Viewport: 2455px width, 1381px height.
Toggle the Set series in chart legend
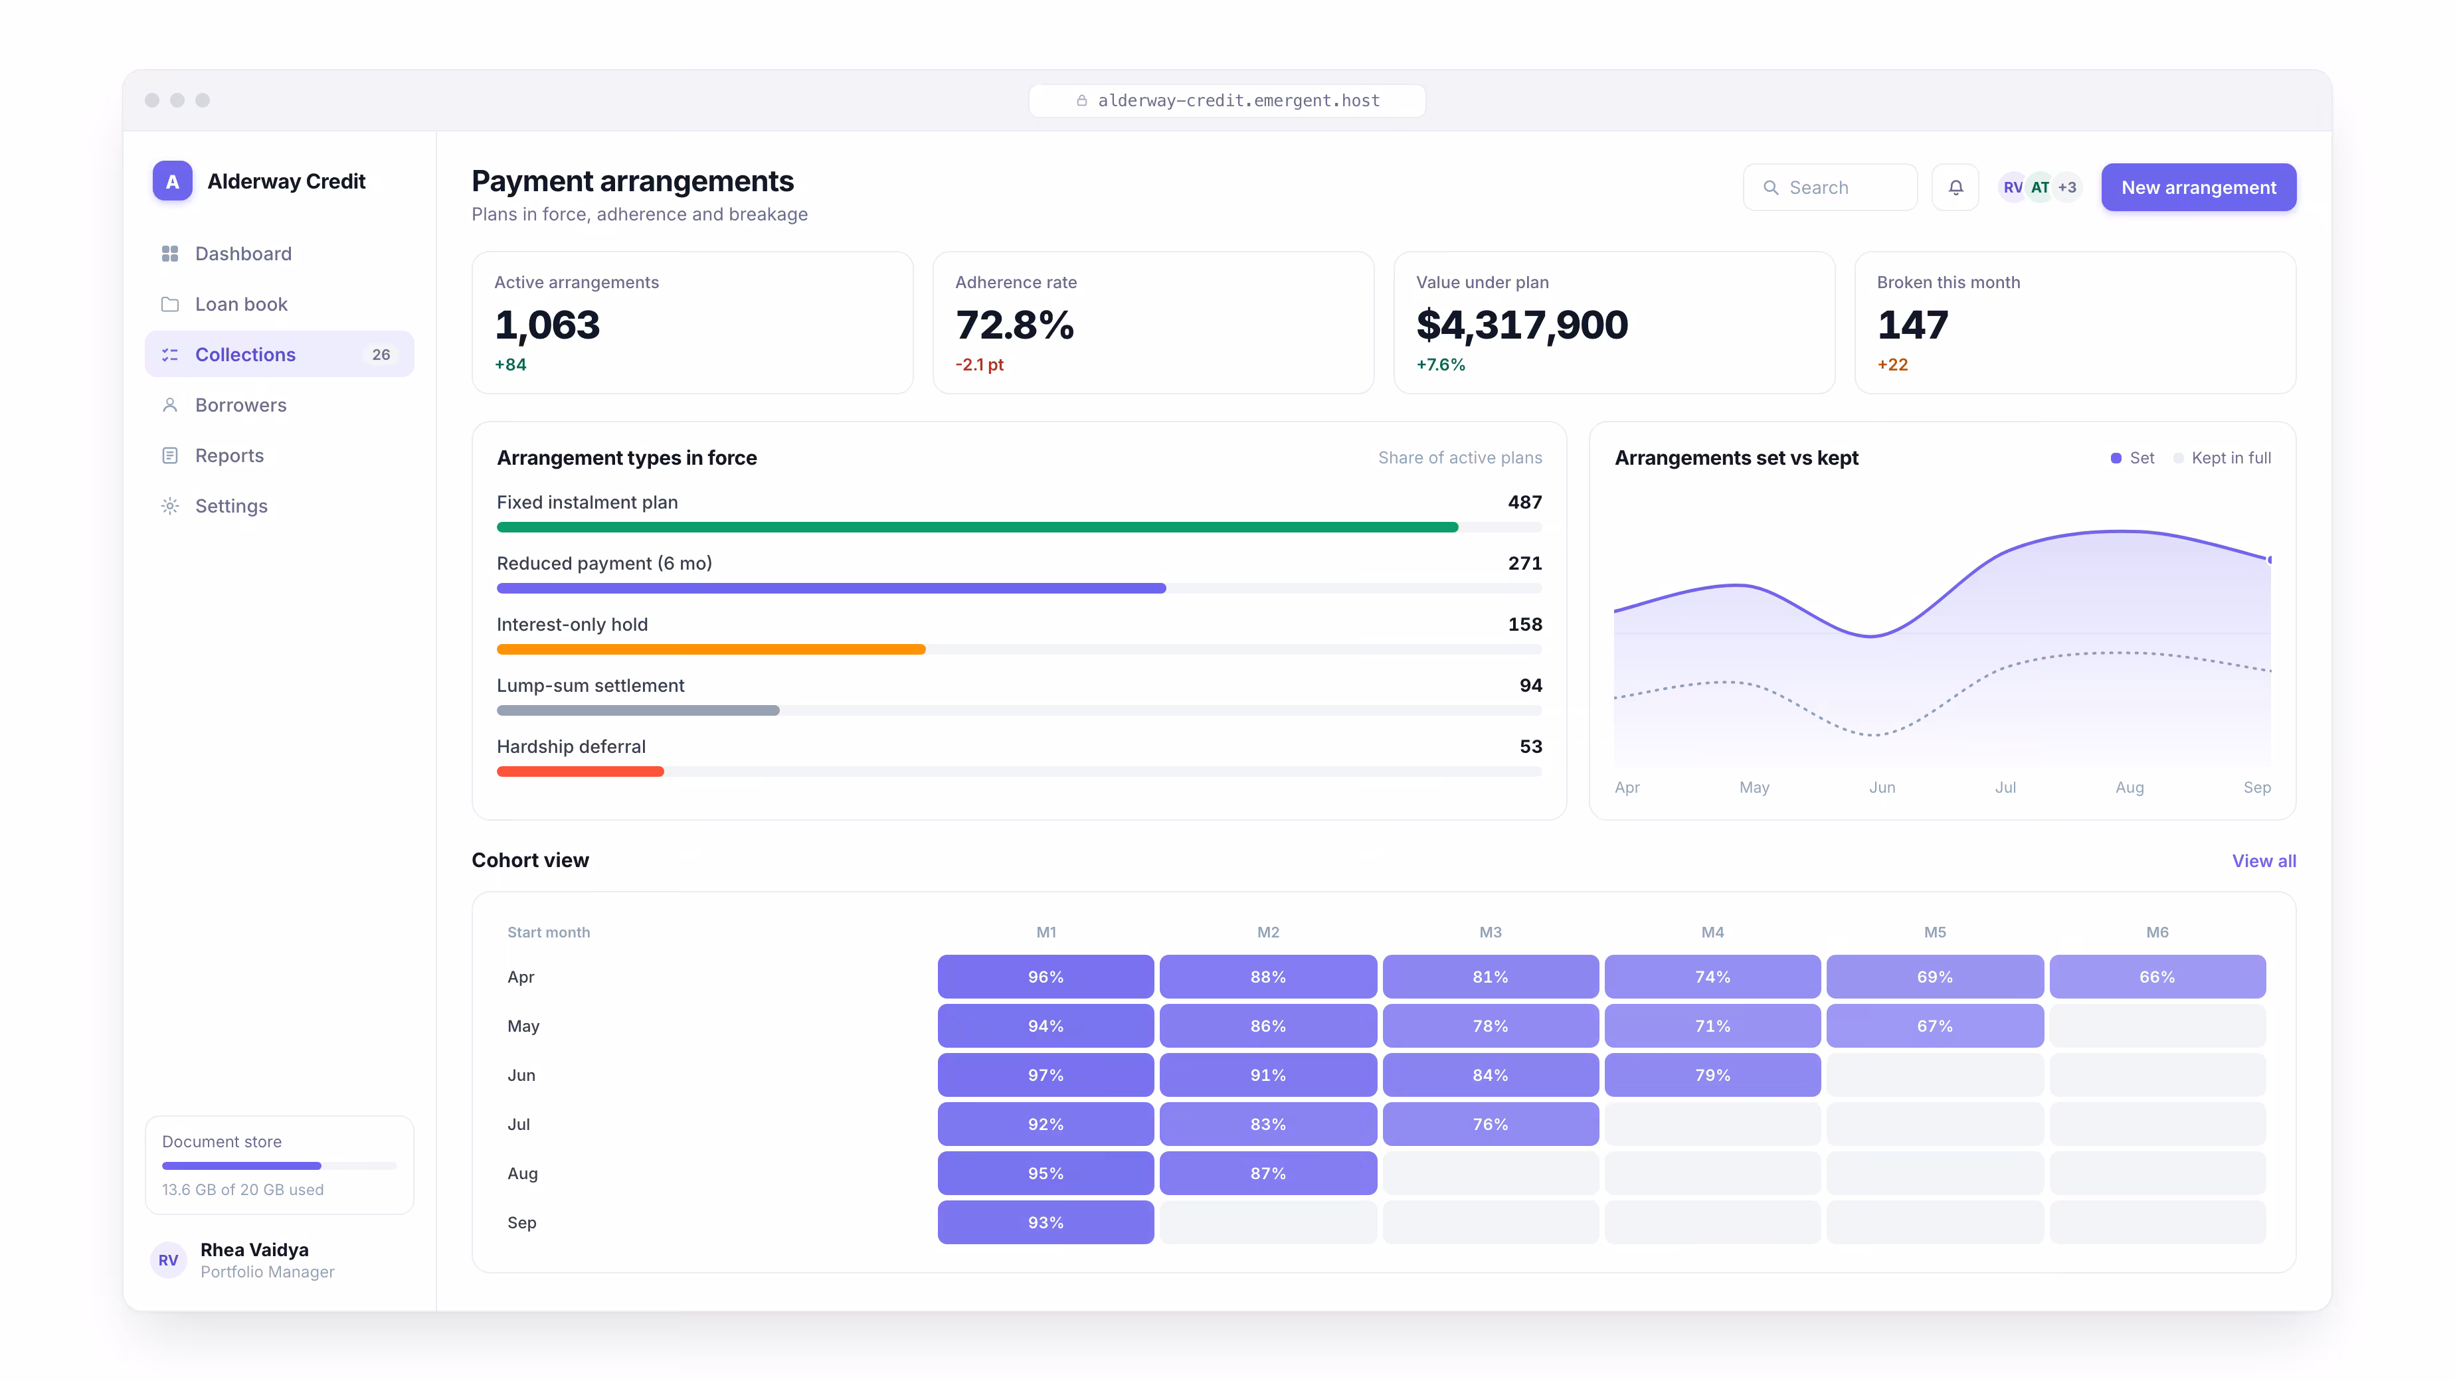[2132, 458]
